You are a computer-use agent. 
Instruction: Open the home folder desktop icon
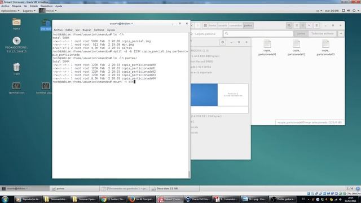tap(16, 24)
